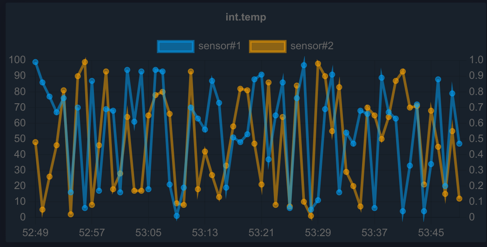Hide series via the sensor#1 legend label
Image resolution: width=487 pixels, height=247 pixels.
coord(220,46)
